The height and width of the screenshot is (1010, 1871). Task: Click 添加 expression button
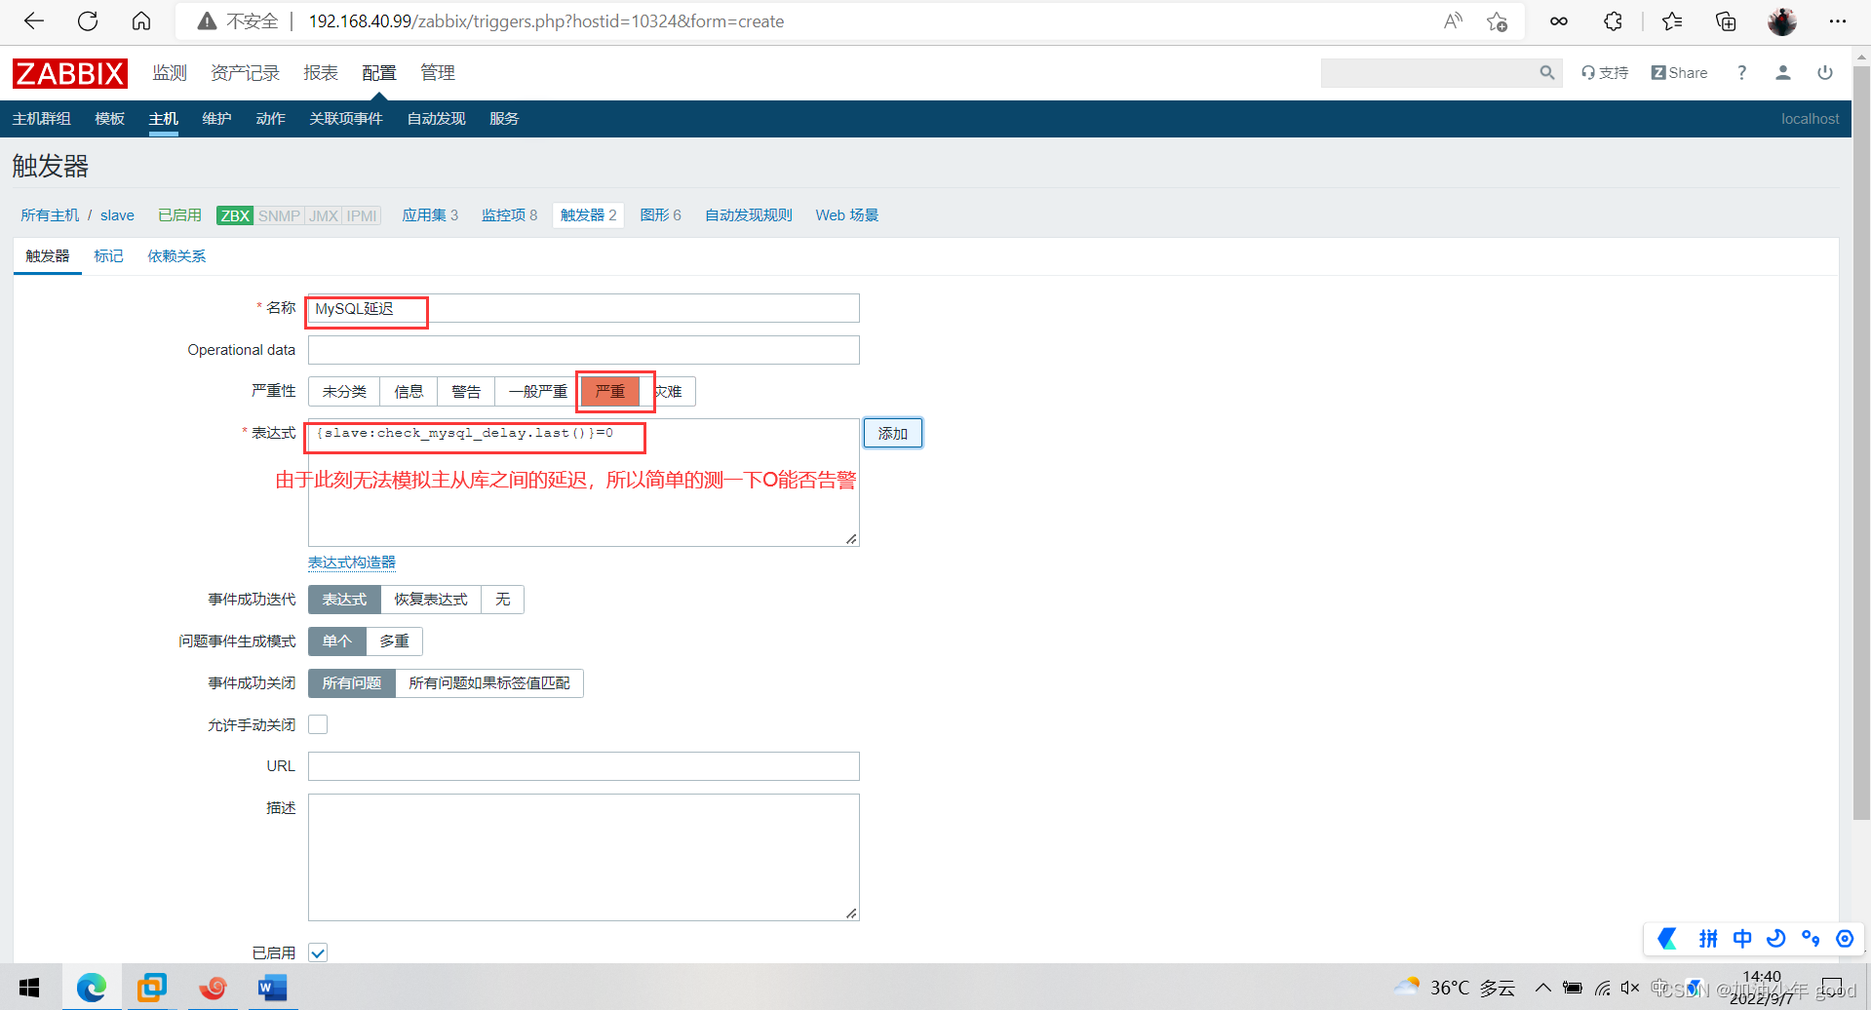click(x=893, y=433)
